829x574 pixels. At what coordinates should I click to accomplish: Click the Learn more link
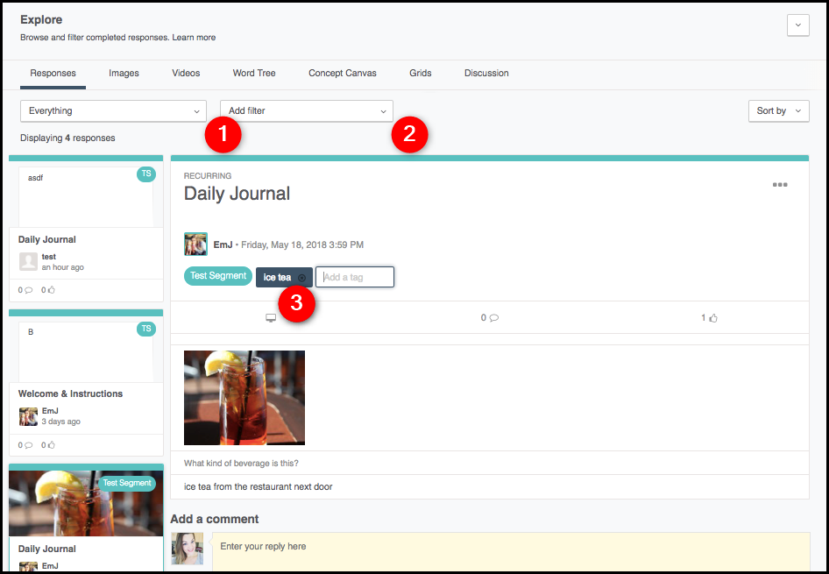coord(194,38)
